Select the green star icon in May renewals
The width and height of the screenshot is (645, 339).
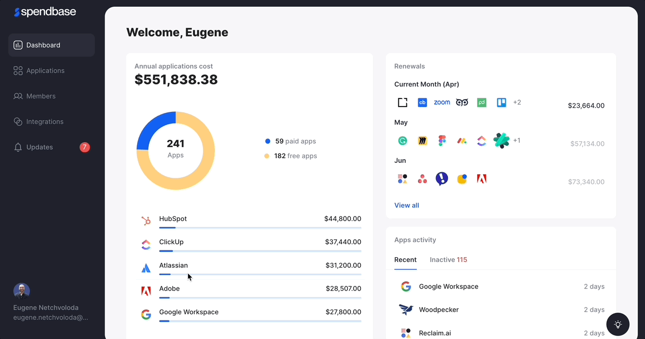pyautogui.click(x=501, y=141)
